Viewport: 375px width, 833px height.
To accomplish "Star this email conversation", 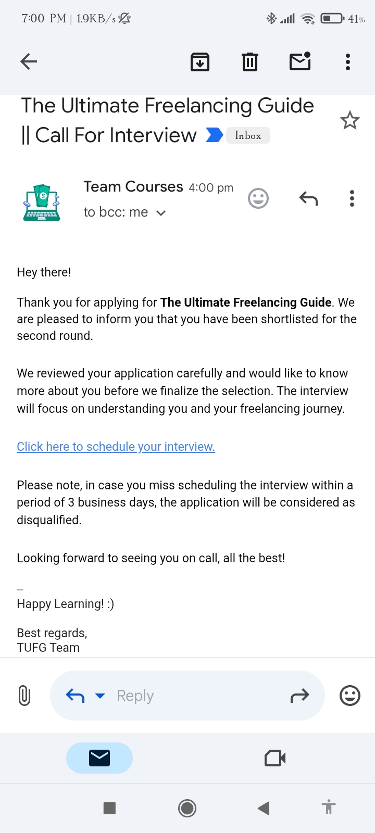I will pos(349,121).
